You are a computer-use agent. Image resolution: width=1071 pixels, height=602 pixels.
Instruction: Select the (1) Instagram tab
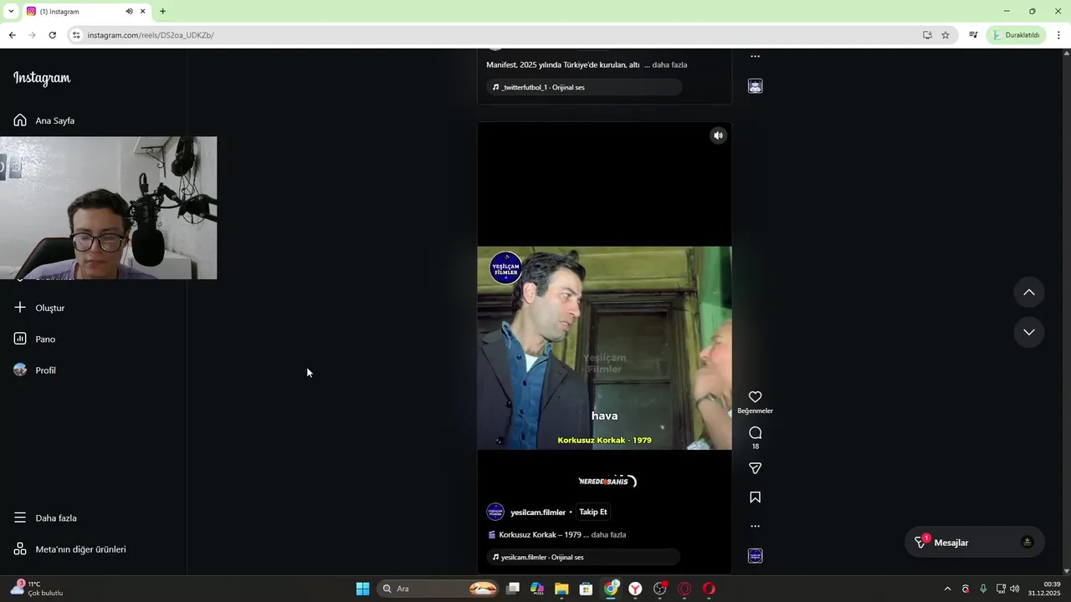pyautogui.click(x=86, y=12)
